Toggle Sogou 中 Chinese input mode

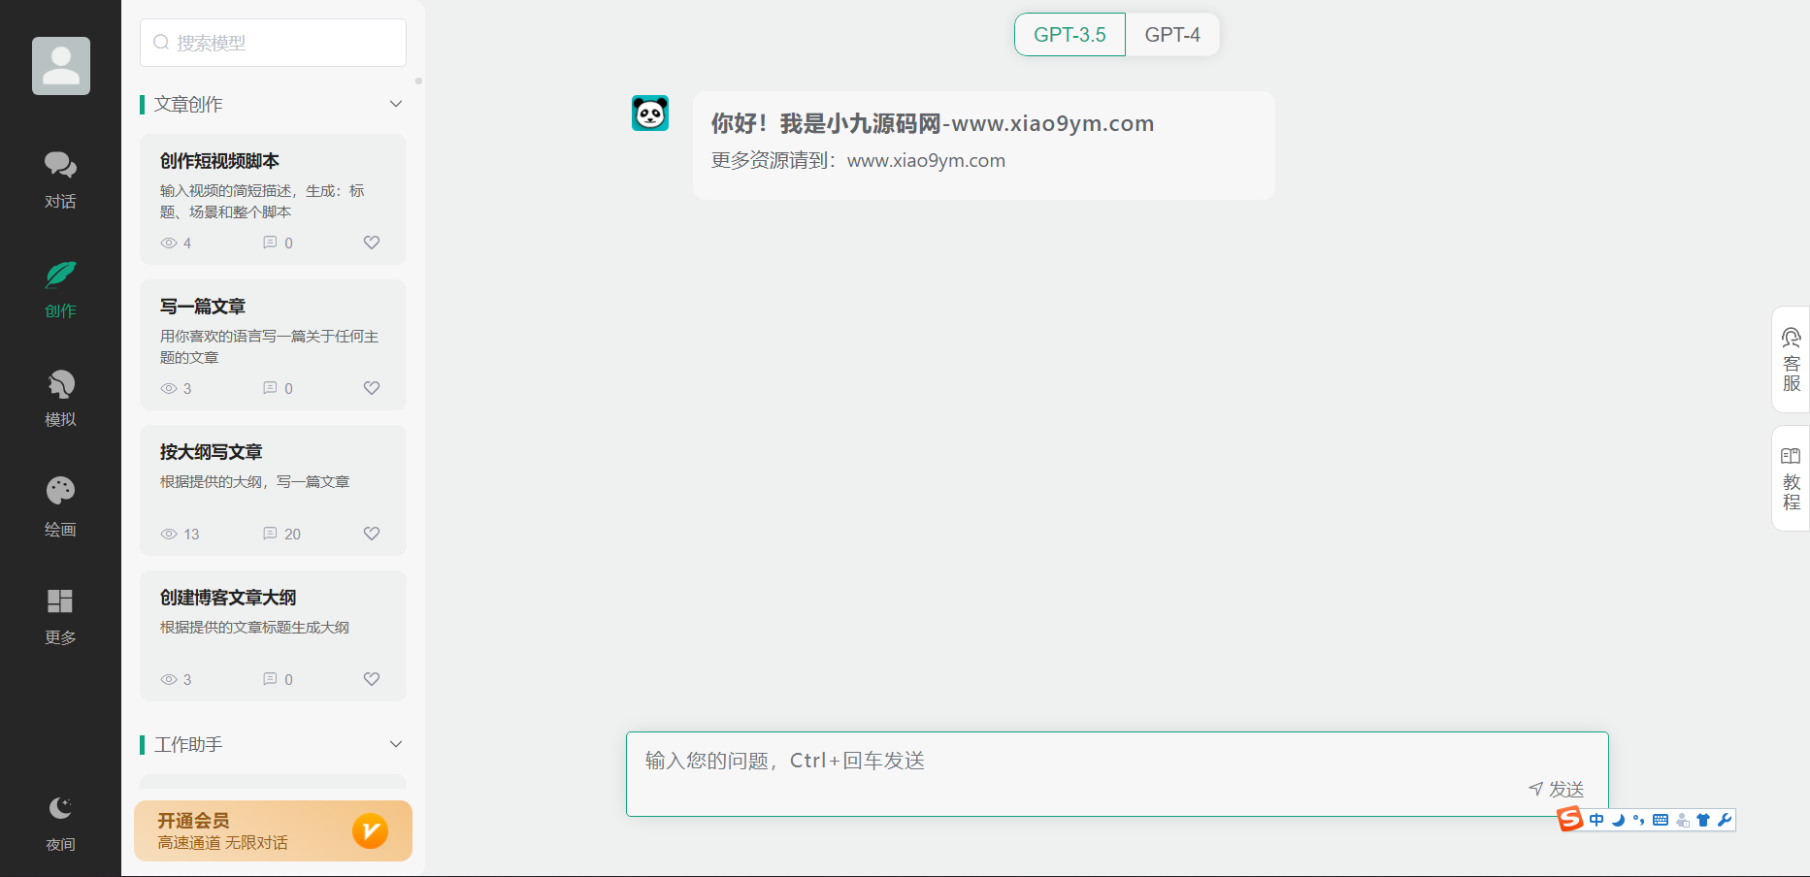point(1596,821)
